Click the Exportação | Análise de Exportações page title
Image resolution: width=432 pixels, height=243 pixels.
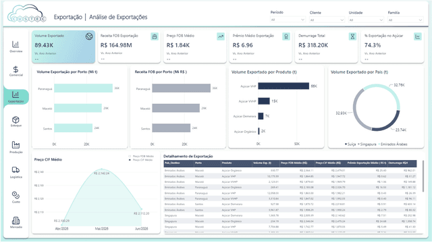click(101, 17)
